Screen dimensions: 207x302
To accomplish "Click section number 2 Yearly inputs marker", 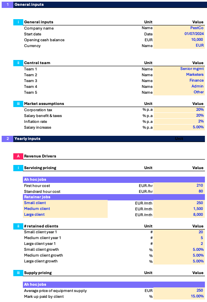I will tap(7, 139).
